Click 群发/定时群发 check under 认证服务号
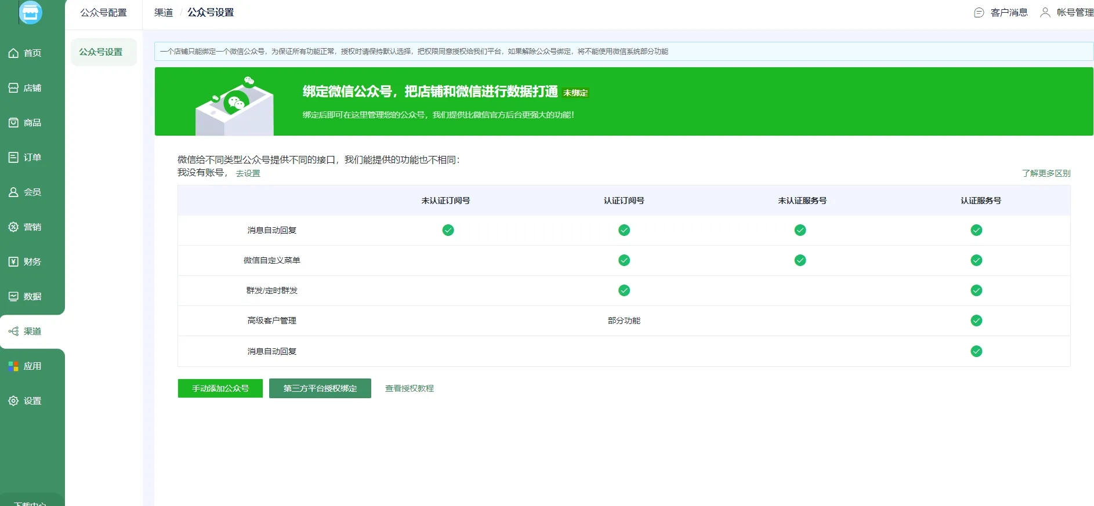1094x506 pixels. pos(977,291)
